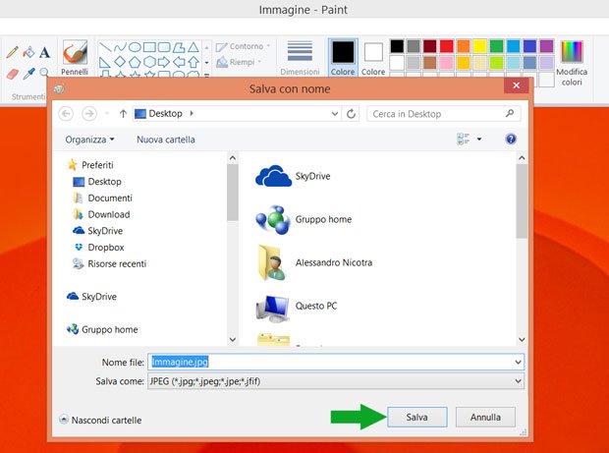Open the Questo PC item in the file list
Screen dimensions: 609x453
point(296,307)
